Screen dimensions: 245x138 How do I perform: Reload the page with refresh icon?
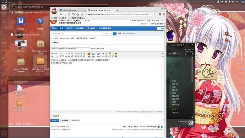point(69,14)
